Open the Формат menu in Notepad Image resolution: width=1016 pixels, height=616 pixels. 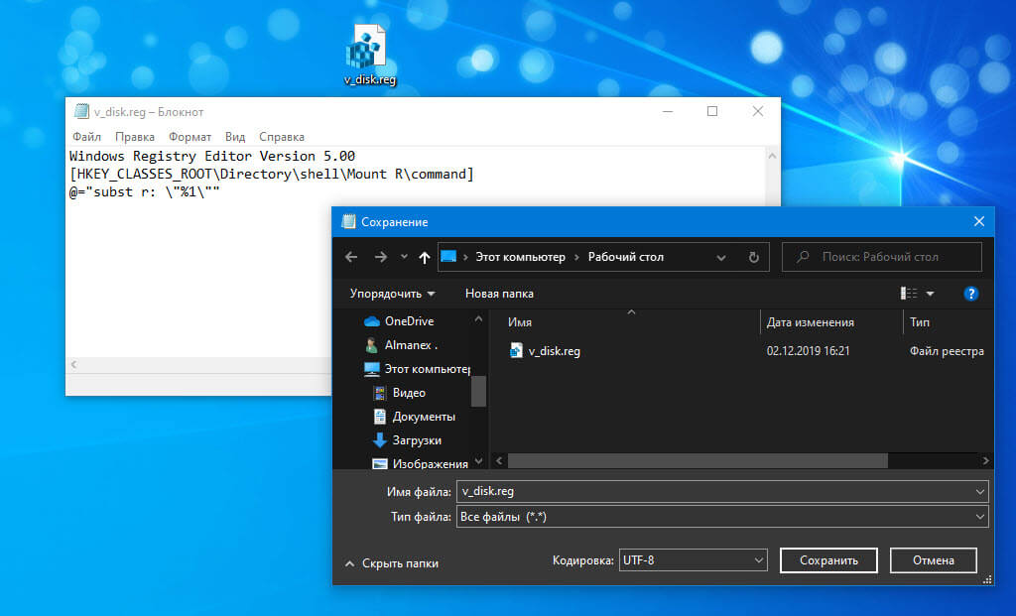[x=190, y=137]
